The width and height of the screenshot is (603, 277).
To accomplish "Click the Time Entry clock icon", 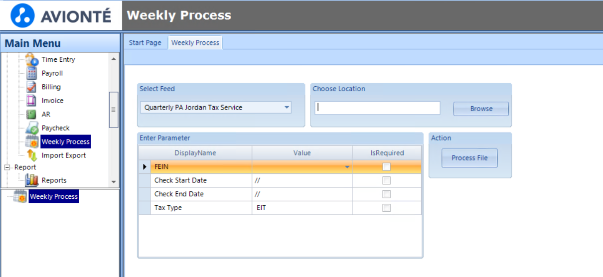I will 32,59.
